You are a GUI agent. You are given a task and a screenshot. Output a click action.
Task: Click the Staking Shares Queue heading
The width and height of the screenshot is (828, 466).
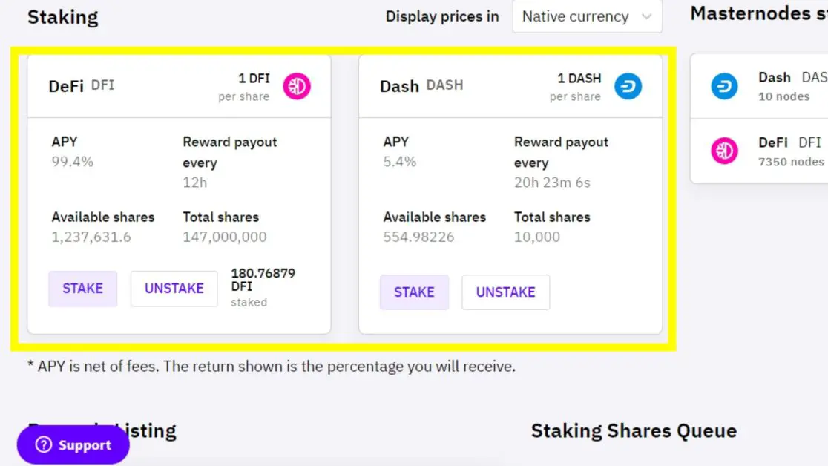(x=634, y=431)
